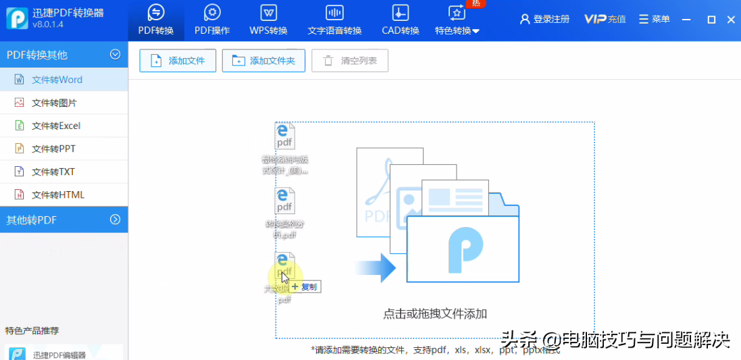This screenshot has width=741, height=360.
Task: Select 文件转HTML in sidebar
Action: 63,195
